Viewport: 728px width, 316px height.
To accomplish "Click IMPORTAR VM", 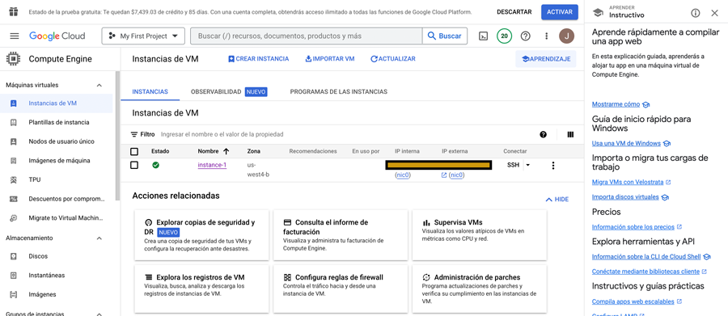I will [x=330, y=59].
